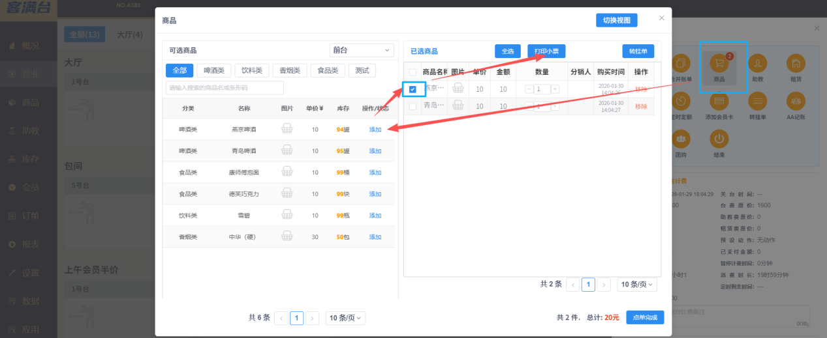Click basket image of 中华（硬） row
Image resolution: width=827 pixels, height=338 pixels.
click(x=287, y=236)
